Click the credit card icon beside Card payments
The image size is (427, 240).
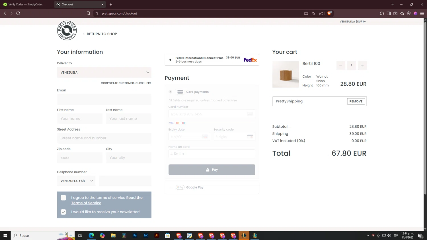click(180, 92)
